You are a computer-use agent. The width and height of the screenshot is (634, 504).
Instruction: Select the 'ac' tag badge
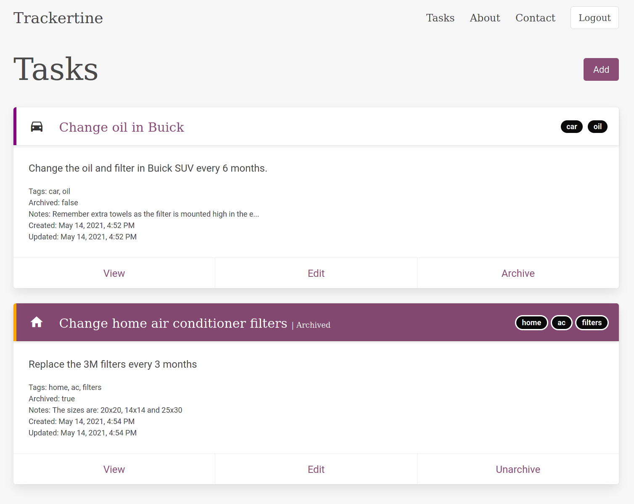point(561,323)
